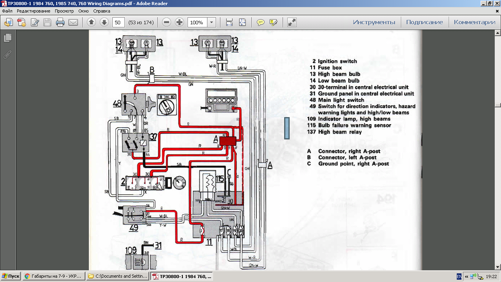Click the email envelope icon

(73, 22)
